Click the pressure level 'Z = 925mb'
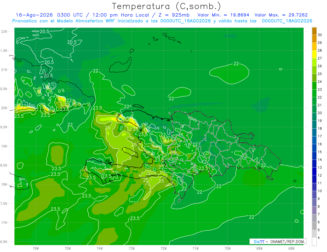 point(174,15)
